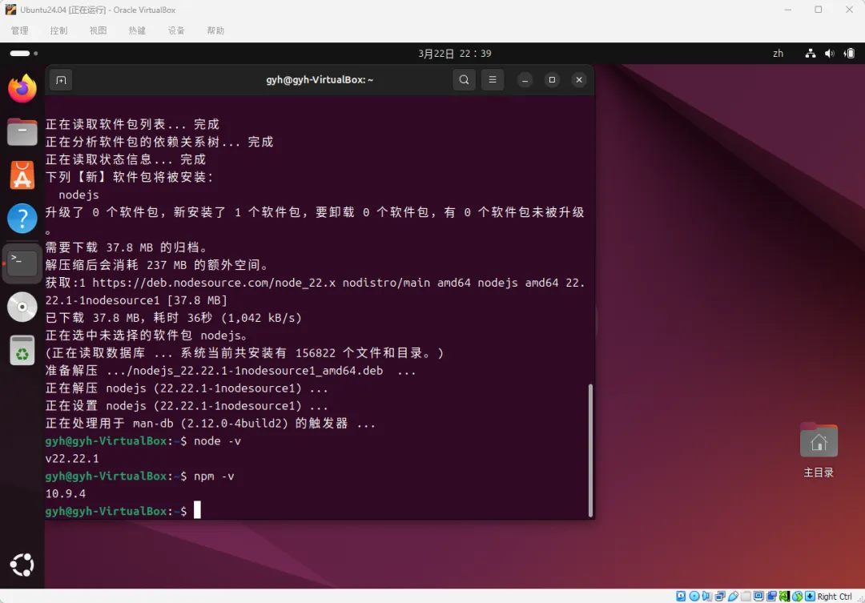Click the Activities workspace indicator
865x603 pixels.
pos(24,54)
